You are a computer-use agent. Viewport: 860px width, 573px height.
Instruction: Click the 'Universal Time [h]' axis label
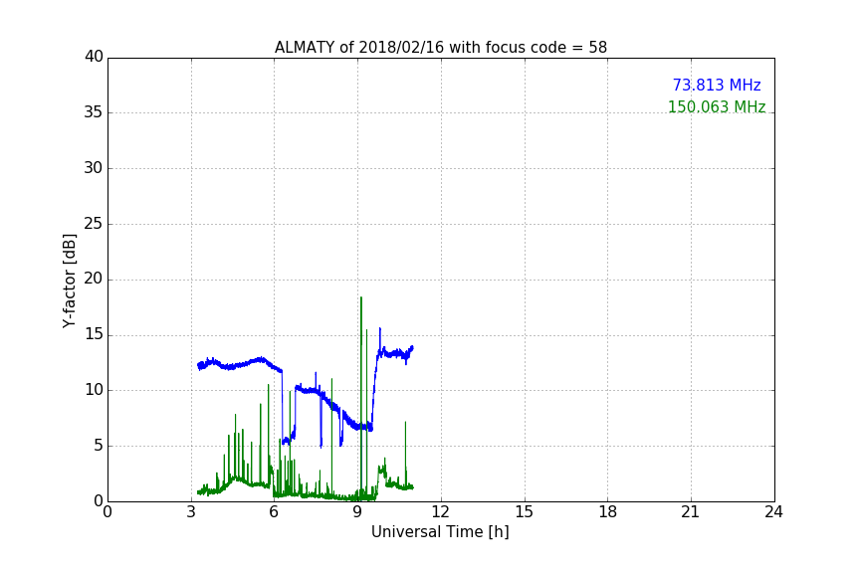(x=440, y=532)
